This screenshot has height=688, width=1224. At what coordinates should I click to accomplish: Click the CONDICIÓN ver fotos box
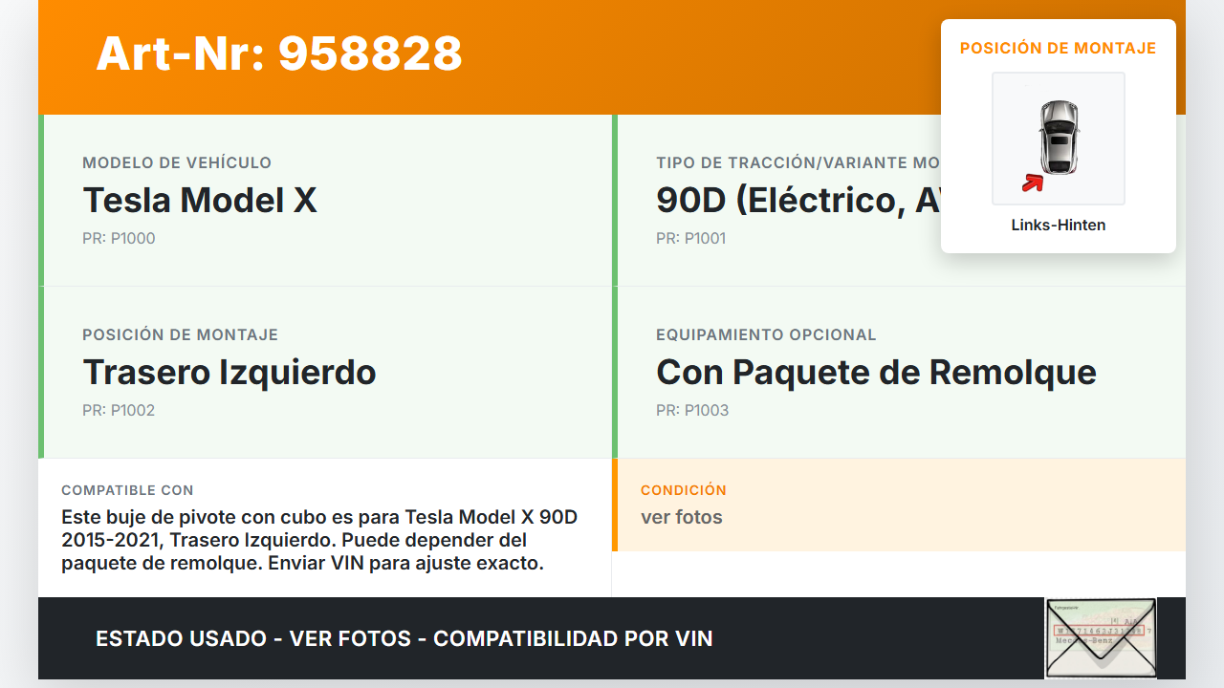(899, 505)
